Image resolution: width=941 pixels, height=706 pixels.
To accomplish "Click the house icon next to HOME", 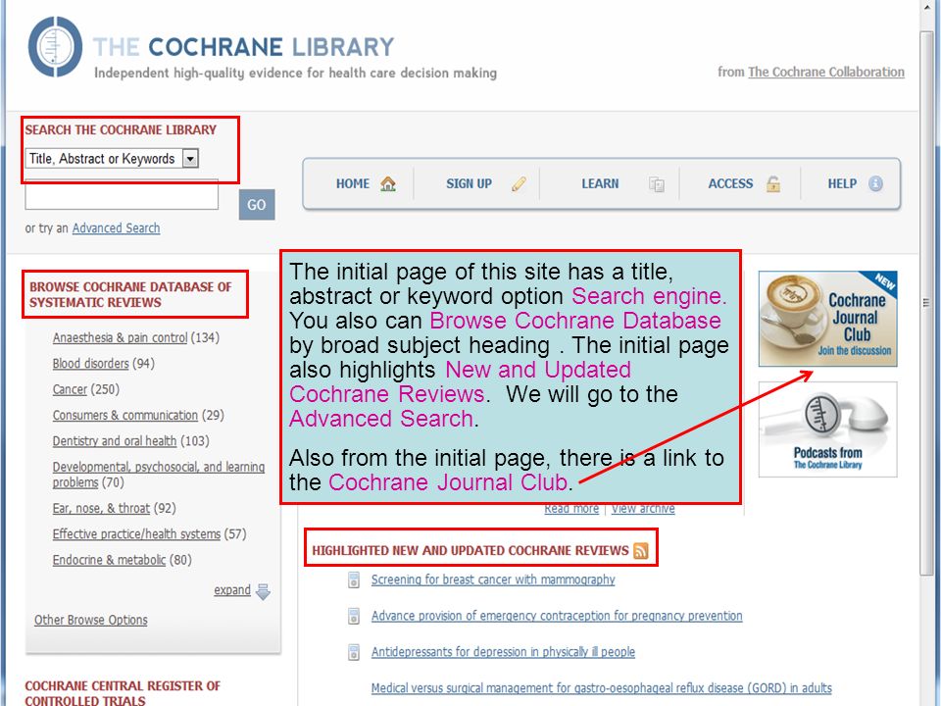I will coord(388,183).
